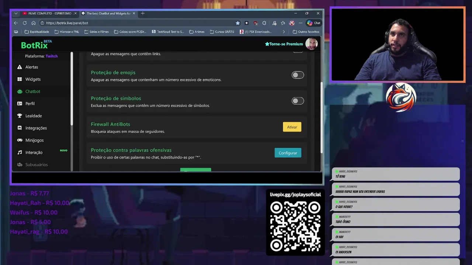Open the Séries e Filmes bookmark folder
This screenshot has width=472, height=265.
(x=96, y=32)
